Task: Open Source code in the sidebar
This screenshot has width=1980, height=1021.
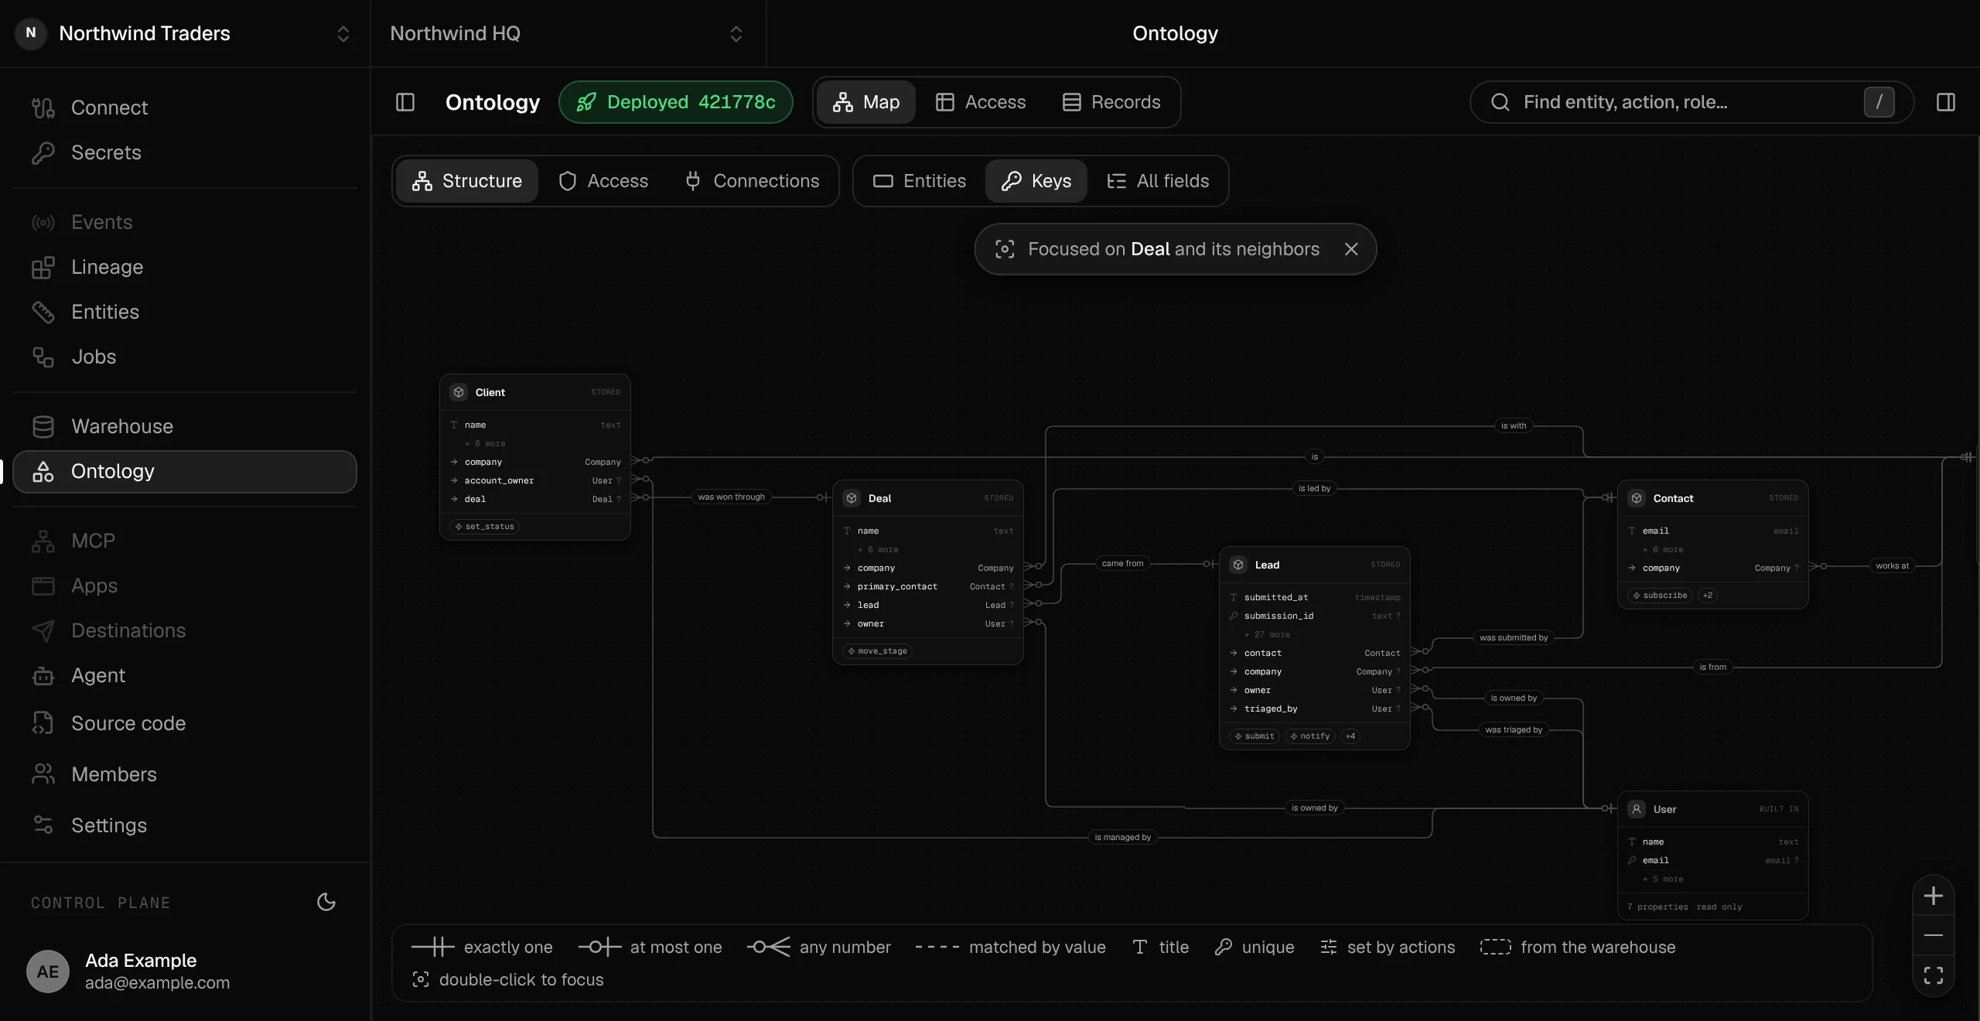Action: point(185,723)
